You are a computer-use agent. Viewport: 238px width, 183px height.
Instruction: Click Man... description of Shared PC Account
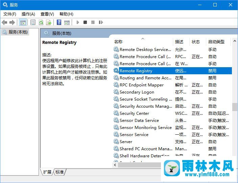tap(181, 149)
